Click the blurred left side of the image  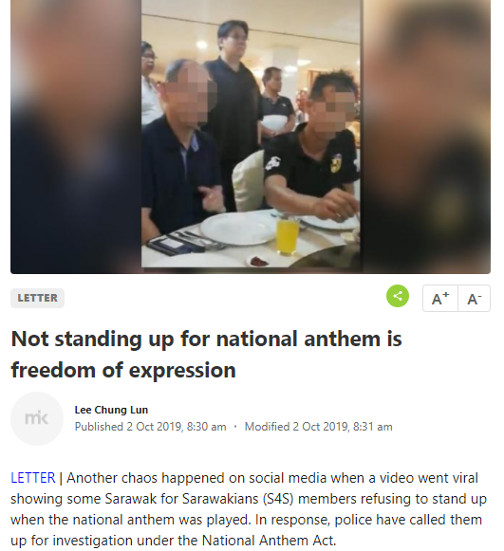click(x=76, y=136)
